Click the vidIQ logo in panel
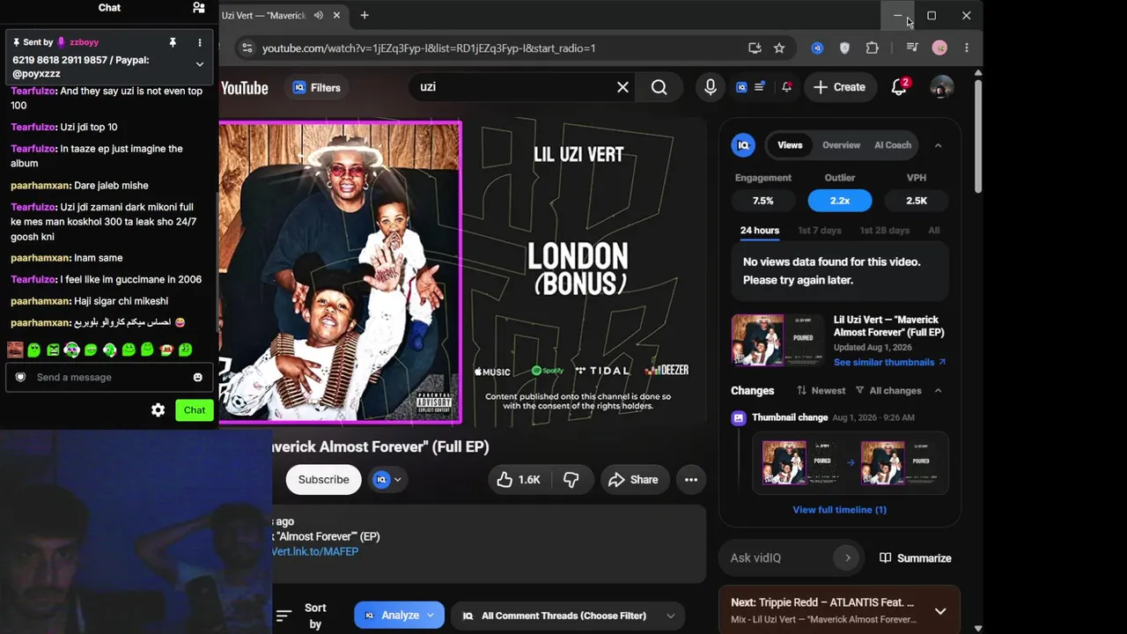The width and height of the screenshot is (1127, 634). coord(743,145)
